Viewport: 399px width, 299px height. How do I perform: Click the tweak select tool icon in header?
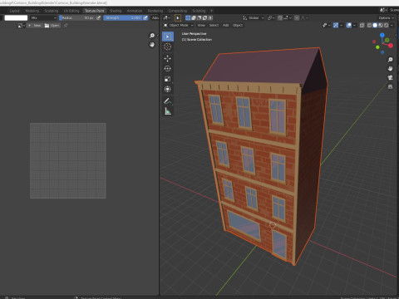coord(178,17)
